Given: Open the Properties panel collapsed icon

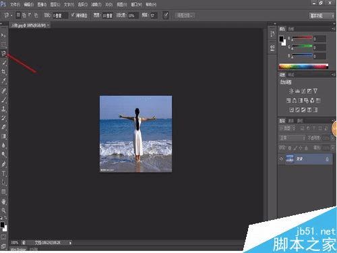Looking at the screenshot, I should pos(272,47).
